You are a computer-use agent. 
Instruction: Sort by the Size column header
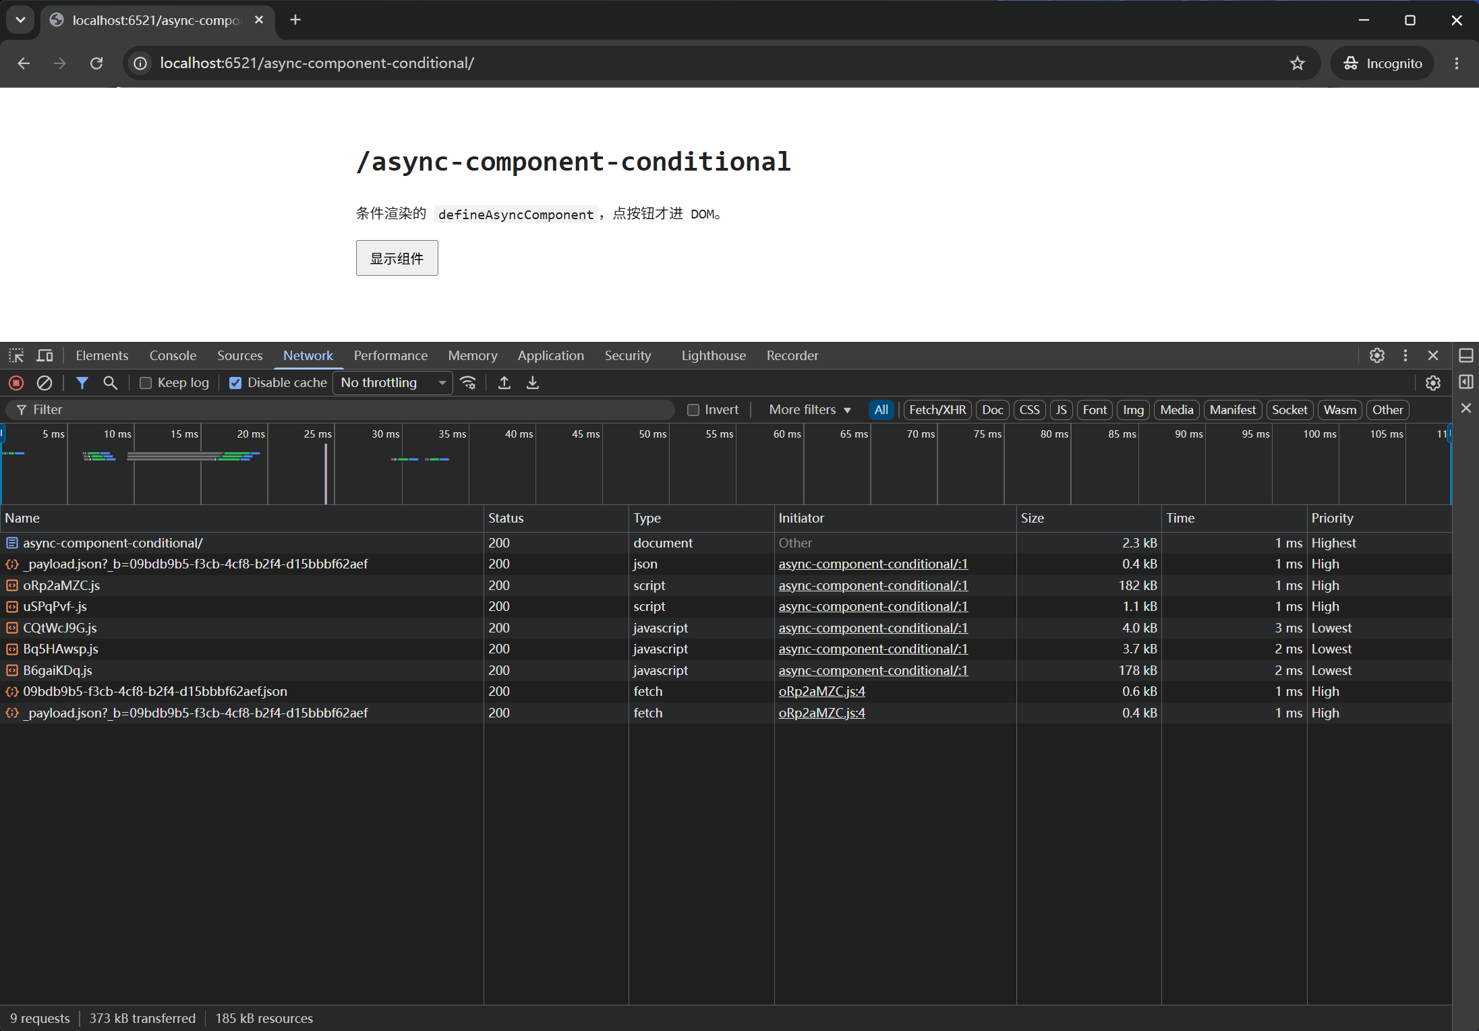[1089, 518]
